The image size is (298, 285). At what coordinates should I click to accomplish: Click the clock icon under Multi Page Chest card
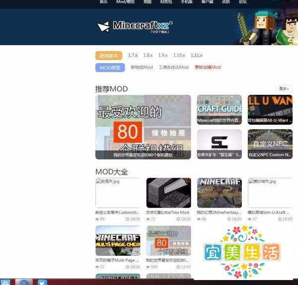[x=127, y=267]
